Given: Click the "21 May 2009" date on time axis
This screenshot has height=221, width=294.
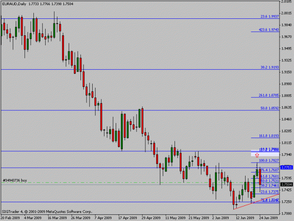Looking at the screenshot, I should 199,218.
